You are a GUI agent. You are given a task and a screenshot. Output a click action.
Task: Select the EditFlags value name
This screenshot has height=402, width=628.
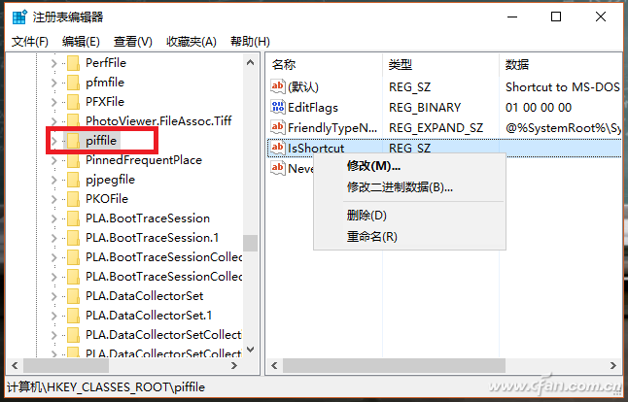pos(313,107)
